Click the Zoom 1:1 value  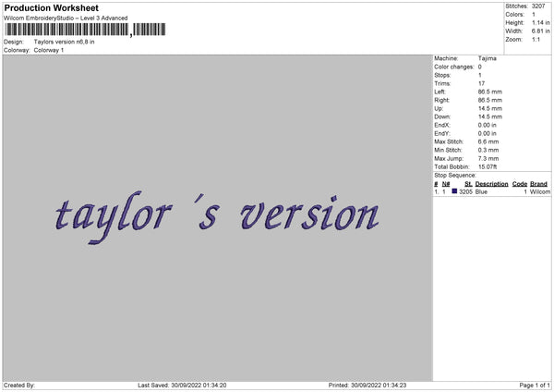click(536, 39)
